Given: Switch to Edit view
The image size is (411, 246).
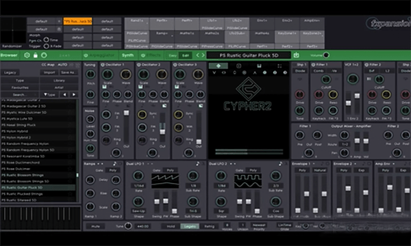Looking at the screenshot, I should 186,55.
